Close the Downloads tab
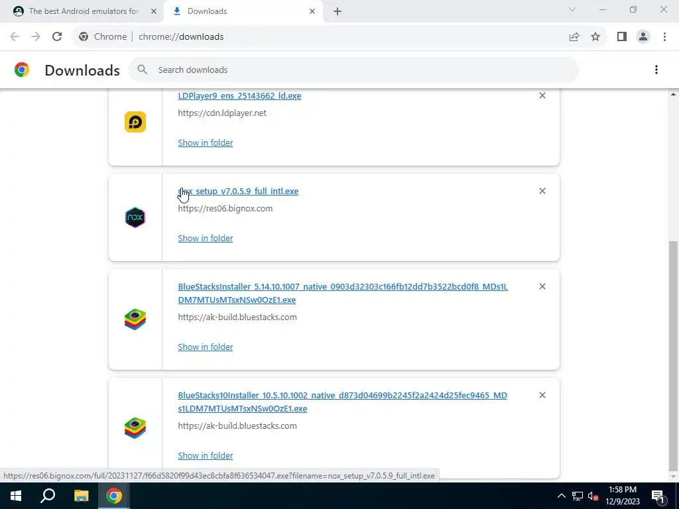This screenshot has width=679, height=509. 312,11
